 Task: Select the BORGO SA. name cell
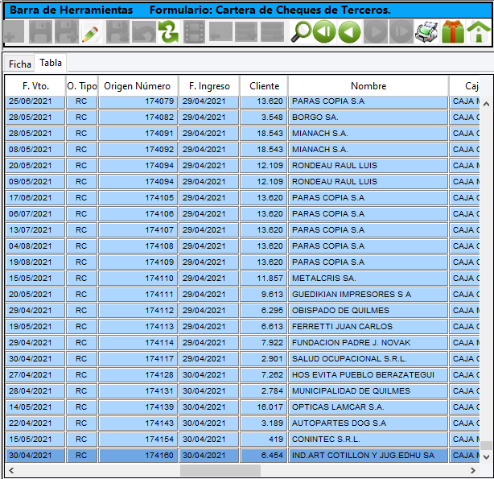(x=368, y=118)
